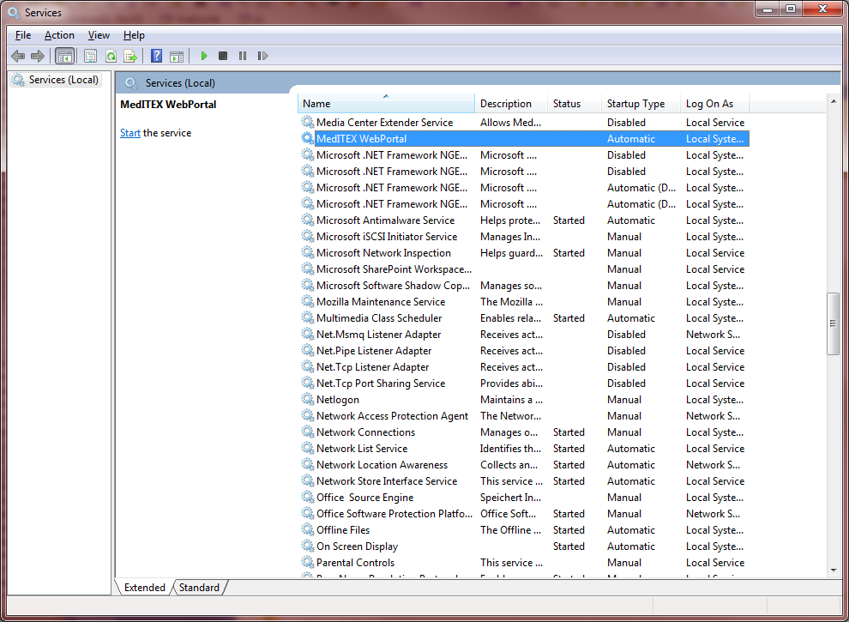Screen dimensions: 849x622
Task: Click the Services (Local) header gear icon
Action: click(130, 83)
